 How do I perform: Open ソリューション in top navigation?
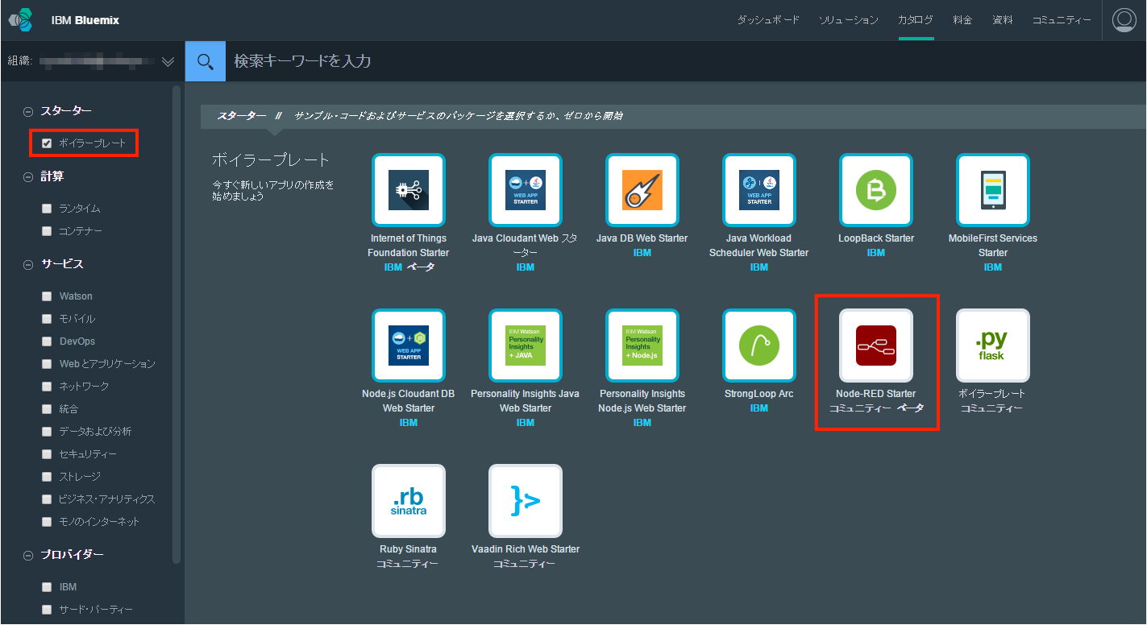coord(849,20)
